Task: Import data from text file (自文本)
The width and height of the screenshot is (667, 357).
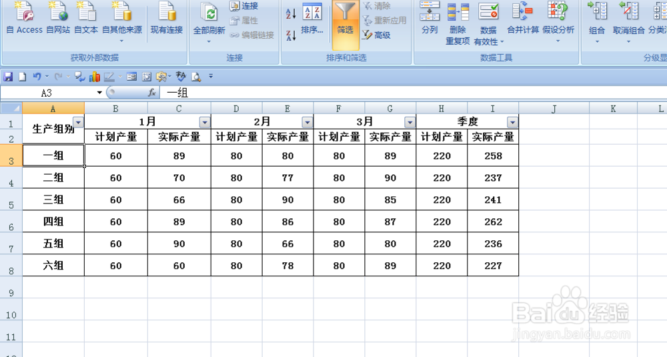Action: (x=86, y=18)
